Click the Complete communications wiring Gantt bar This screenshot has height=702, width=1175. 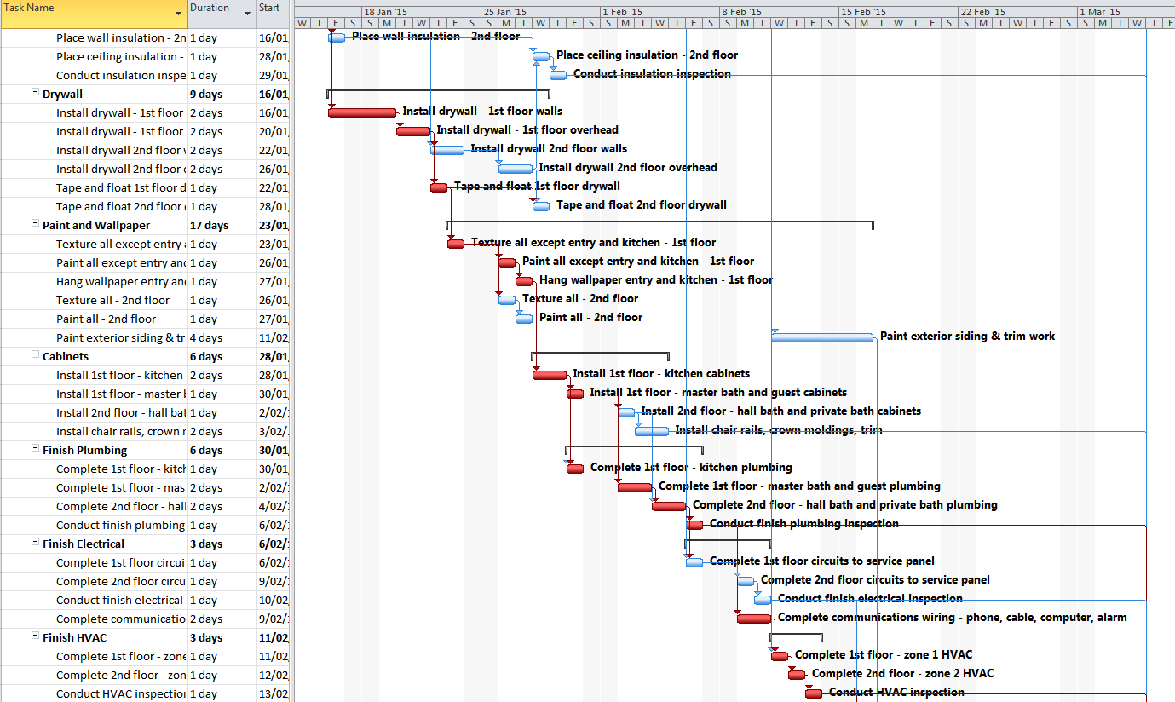[x=753, y=618]
